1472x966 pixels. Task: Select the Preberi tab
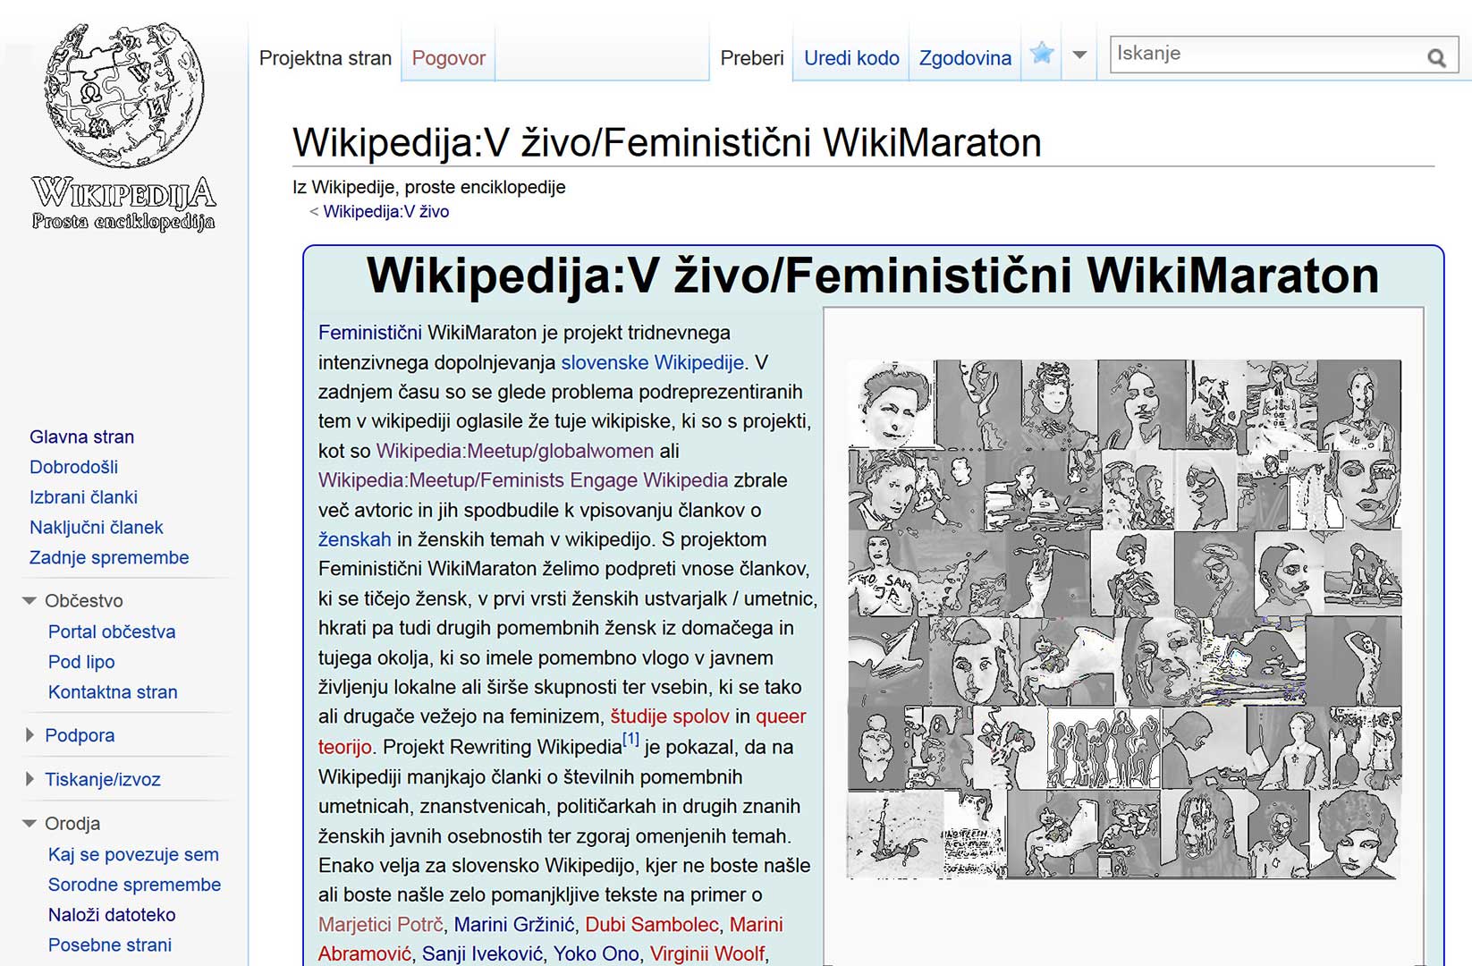(x=751, y=58)
